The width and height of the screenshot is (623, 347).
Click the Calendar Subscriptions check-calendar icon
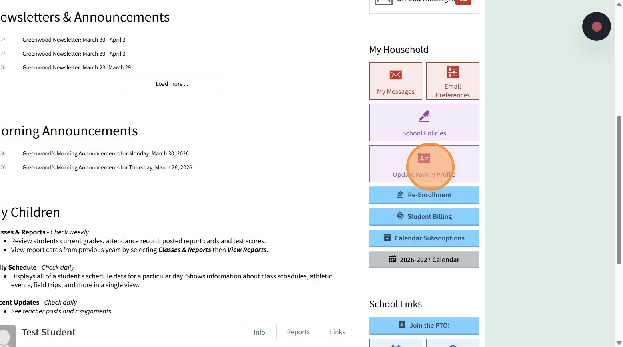click(387, 238)
